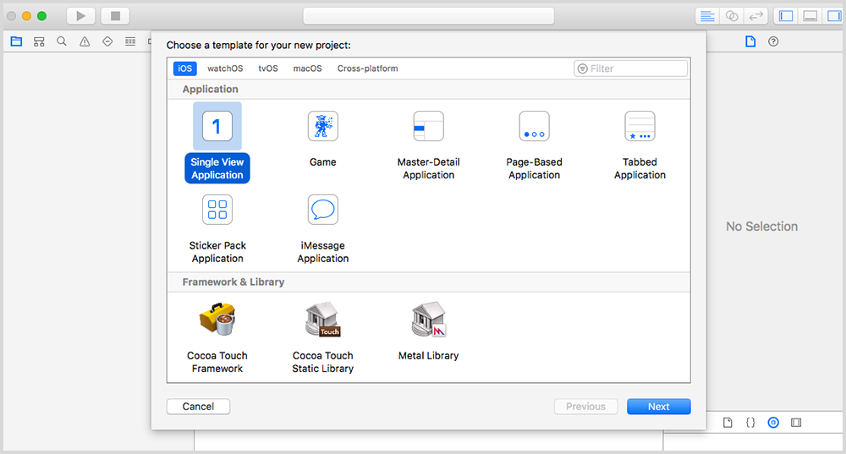Toggle the right utilities panel visibility

[832, 16]
